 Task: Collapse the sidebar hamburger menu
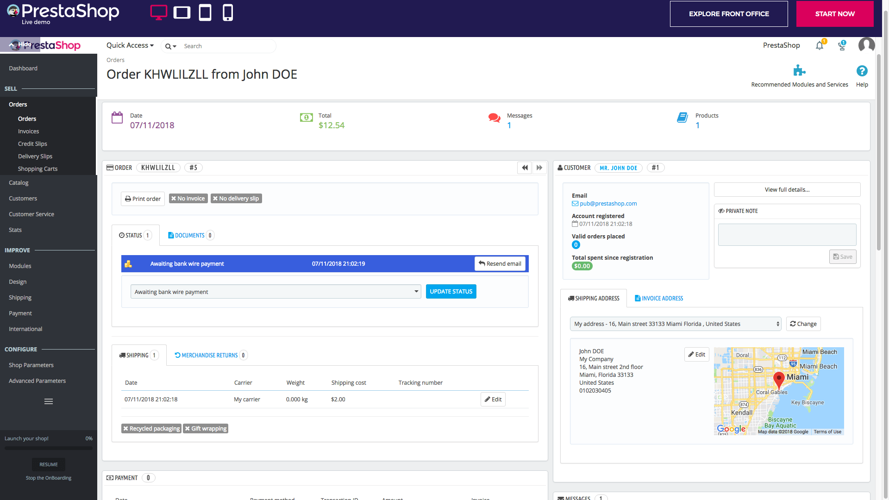click(x=49, y=401)
